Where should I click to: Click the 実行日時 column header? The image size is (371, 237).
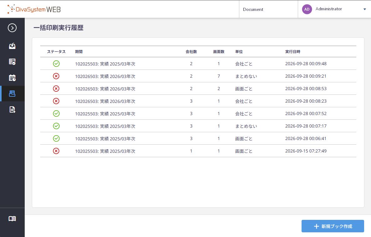(x=293, y=52)
